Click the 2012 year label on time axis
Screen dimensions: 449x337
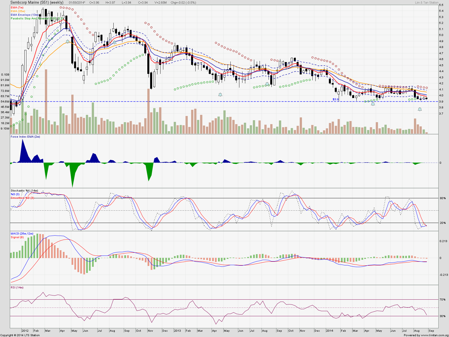(x=25, y=331)
